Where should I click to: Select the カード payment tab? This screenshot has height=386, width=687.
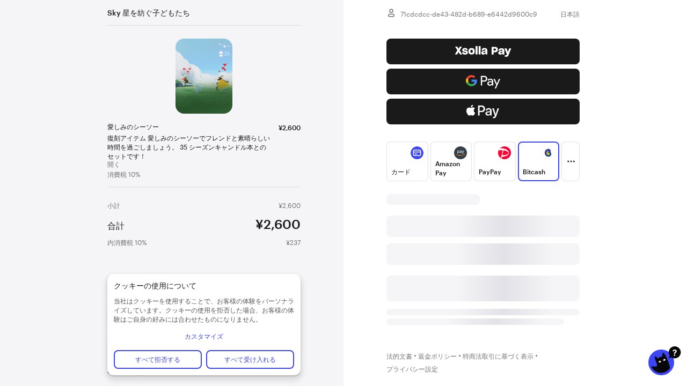pyautogui.click(x=407, y=161)
